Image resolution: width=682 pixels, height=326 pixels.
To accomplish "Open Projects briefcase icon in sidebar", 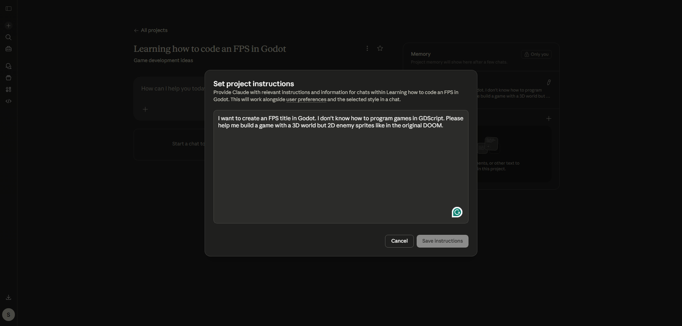I will point(8,49).
